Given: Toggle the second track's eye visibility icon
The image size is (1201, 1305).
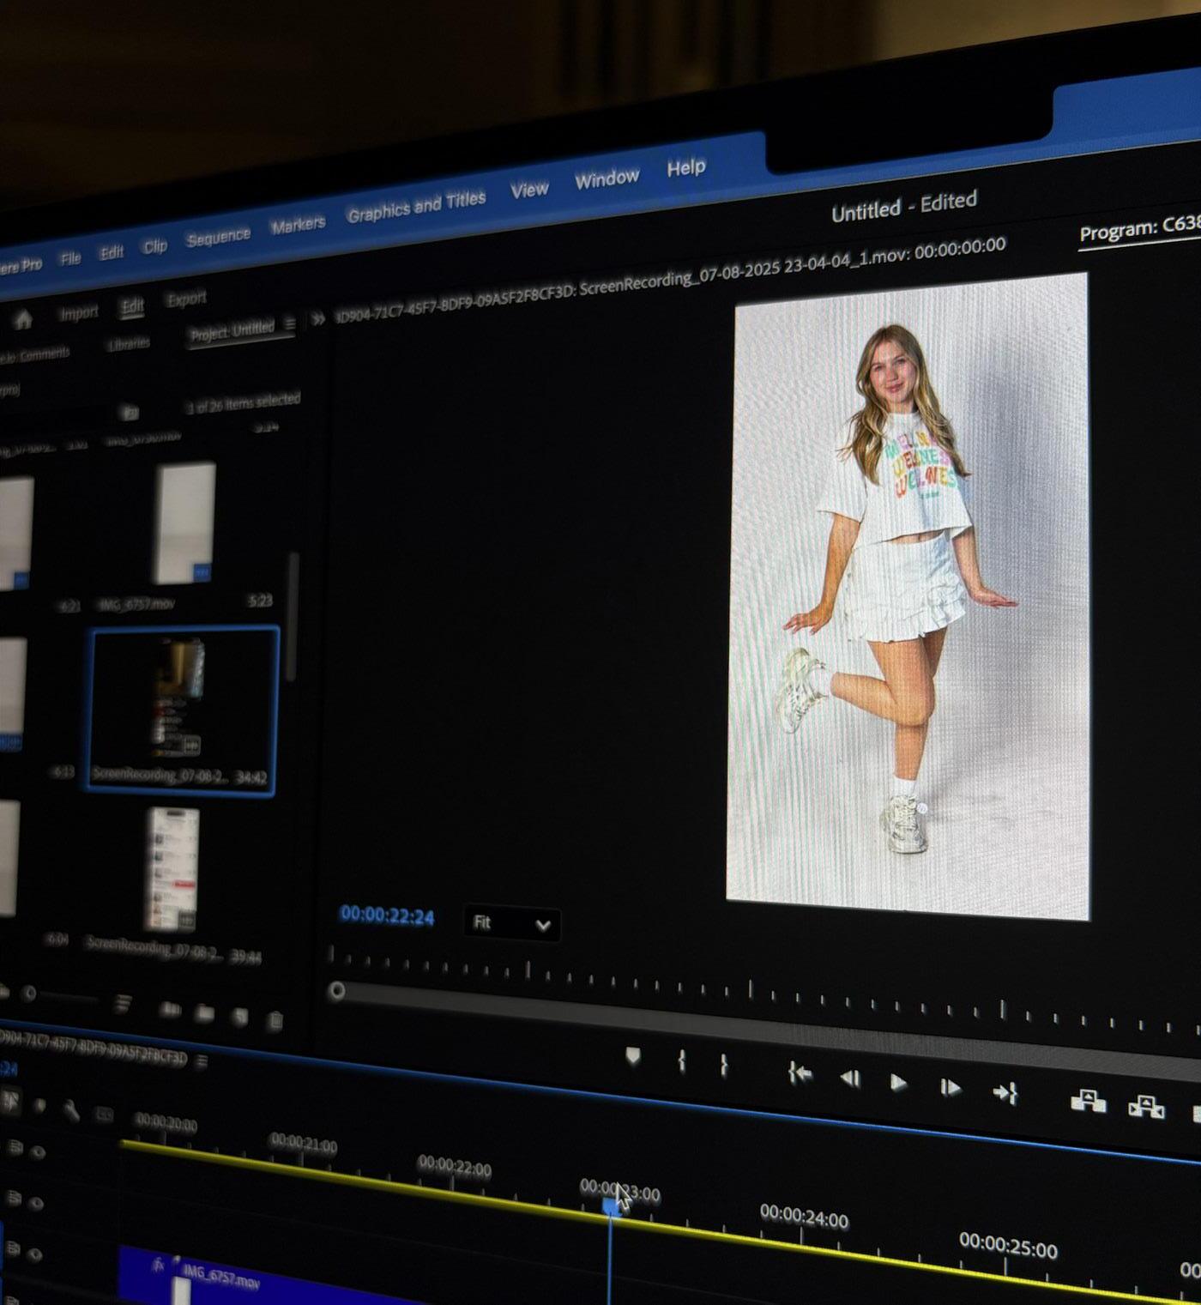Looking at the screenshot, I should pos(36,1203).
